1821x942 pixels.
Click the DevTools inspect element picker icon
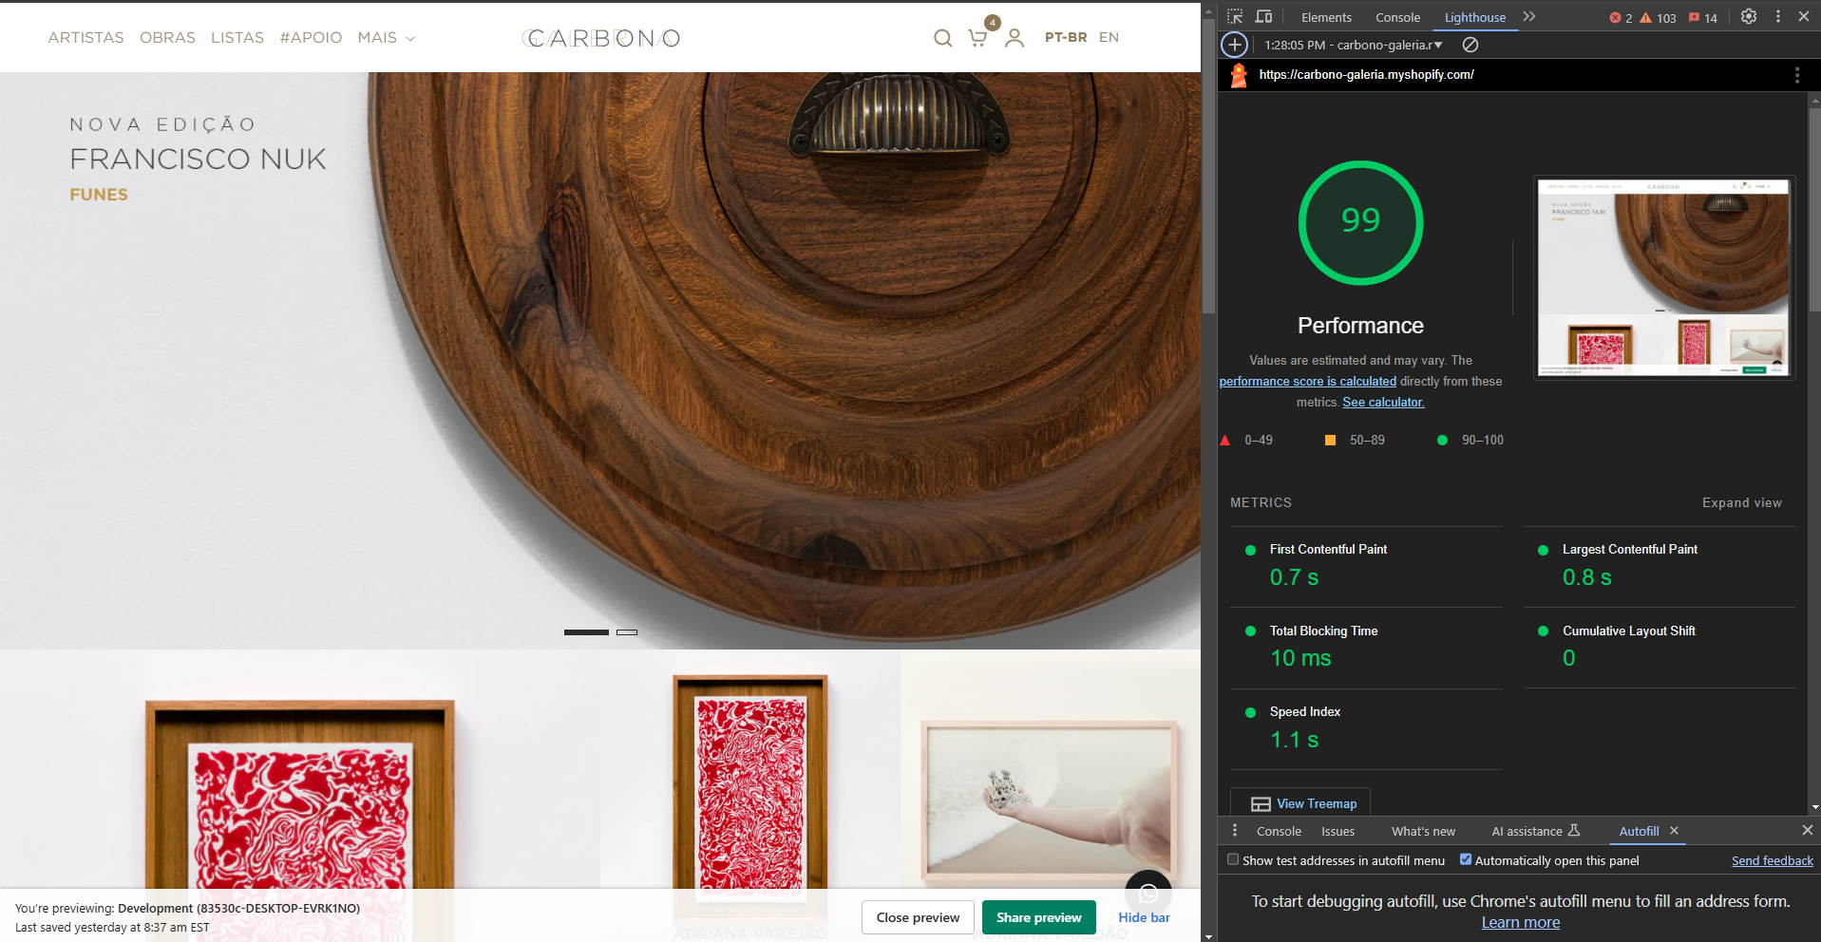pyautogui.click(x=1235, y=17)
